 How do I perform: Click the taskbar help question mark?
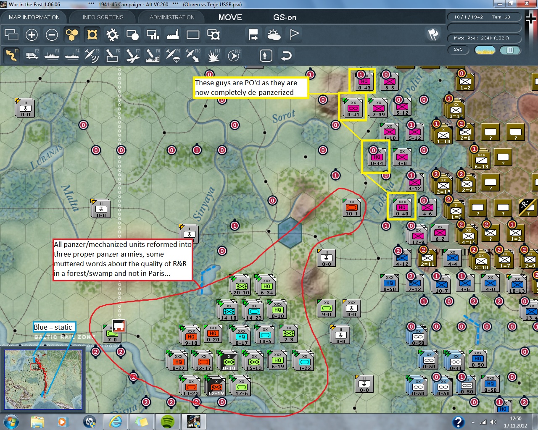click(458, 422)
